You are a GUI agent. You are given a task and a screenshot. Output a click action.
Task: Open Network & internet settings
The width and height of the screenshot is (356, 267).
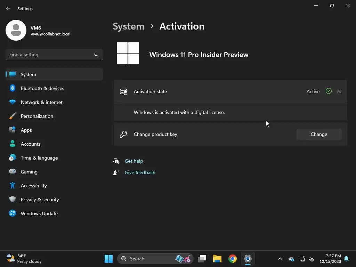pyautogui.click(x=54, y=102)
